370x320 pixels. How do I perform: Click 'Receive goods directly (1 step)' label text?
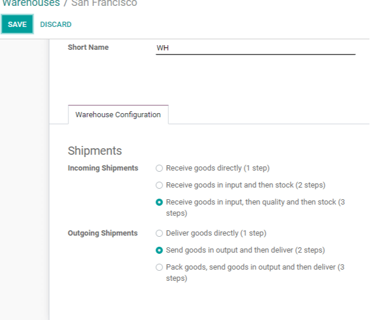(217, 168)
